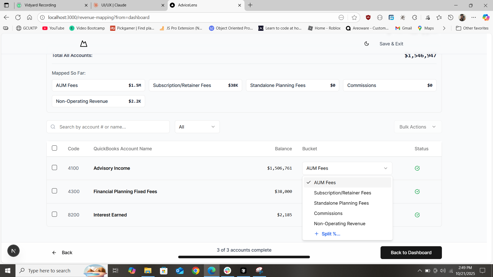Click green status check for Advisory Income
493x277 pixels.
[417, 168]
